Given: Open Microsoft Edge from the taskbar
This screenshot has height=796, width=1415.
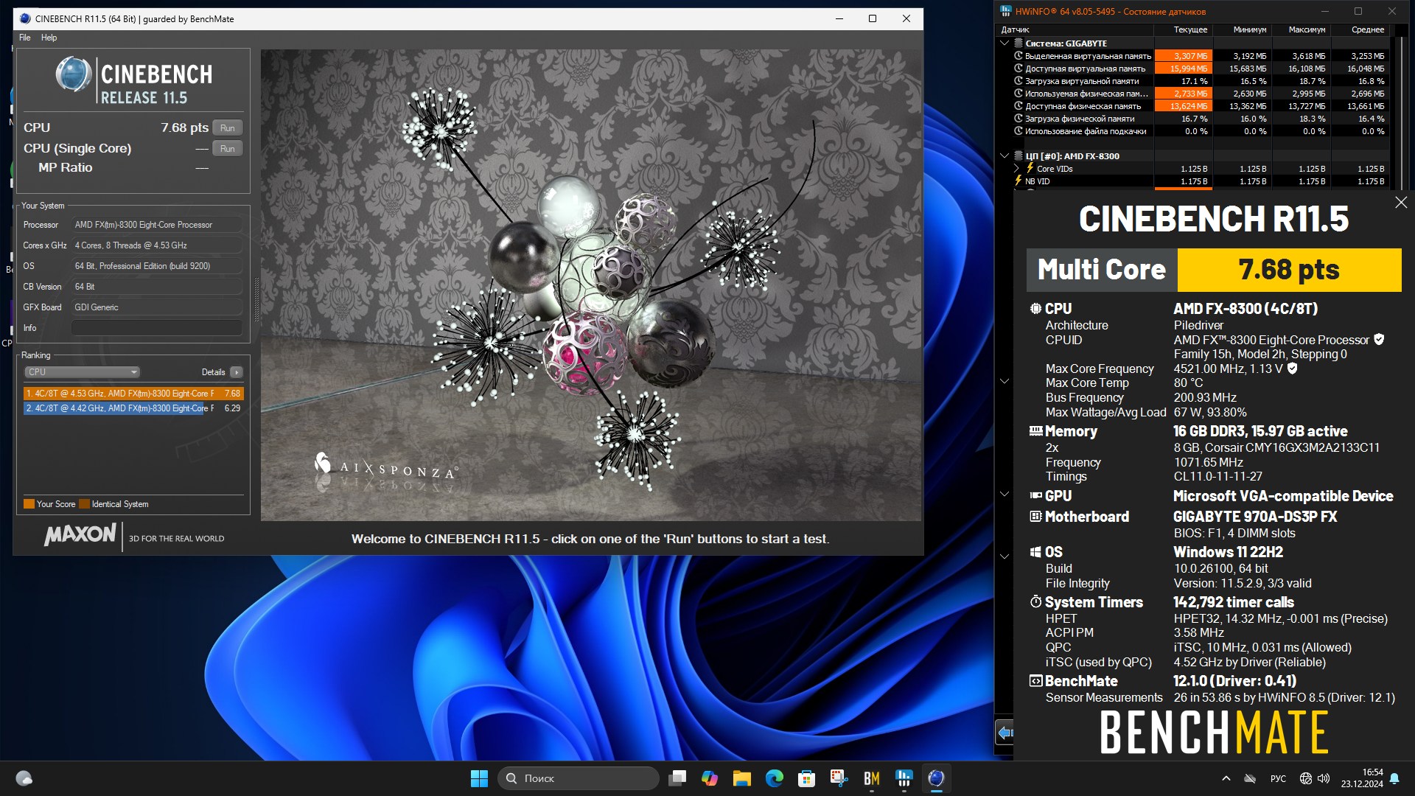Looking at the screenshot, I should (x=774, y=778).
